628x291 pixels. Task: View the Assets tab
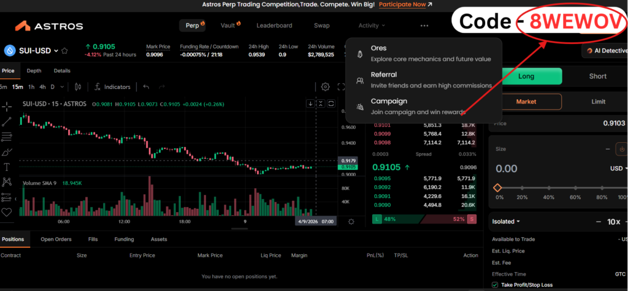(x=159, y=240)
